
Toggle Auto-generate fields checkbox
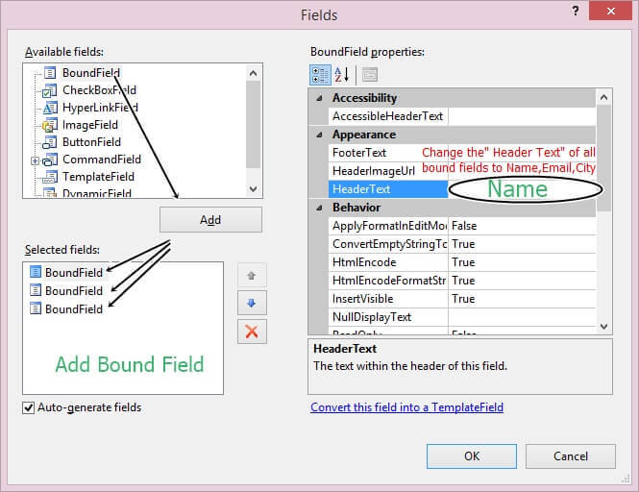pos(28,407)
